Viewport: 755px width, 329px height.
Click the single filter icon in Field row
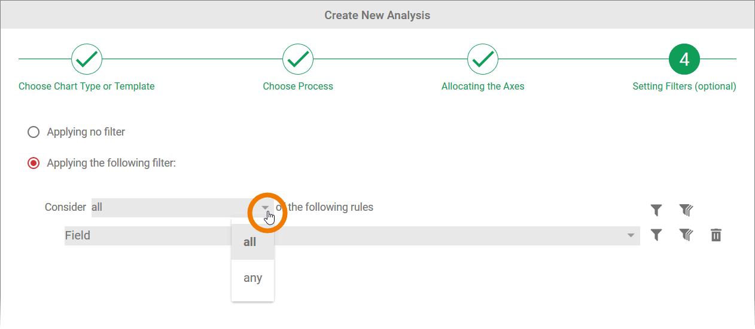pos(656,235)
